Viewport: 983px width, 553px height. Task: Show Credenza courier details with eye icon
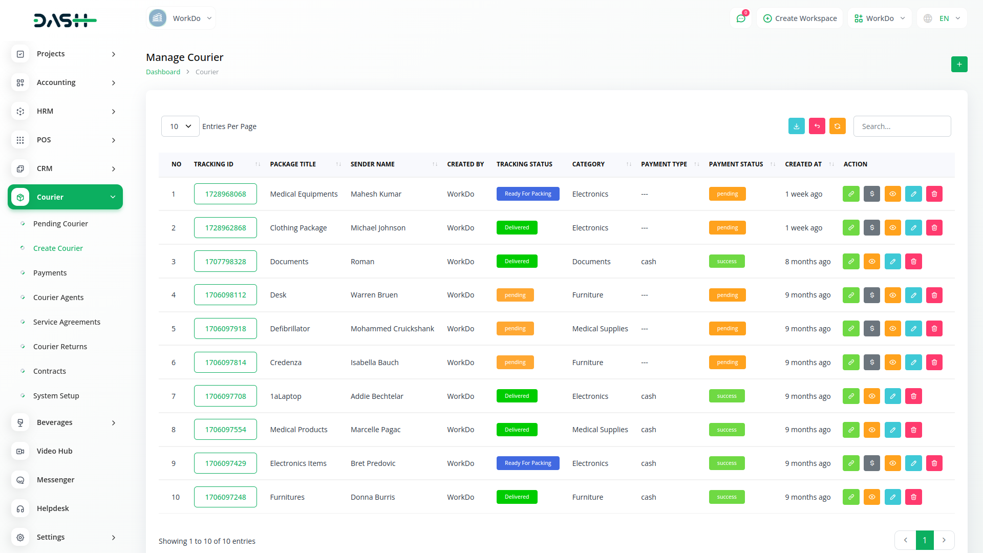(892, 363)
